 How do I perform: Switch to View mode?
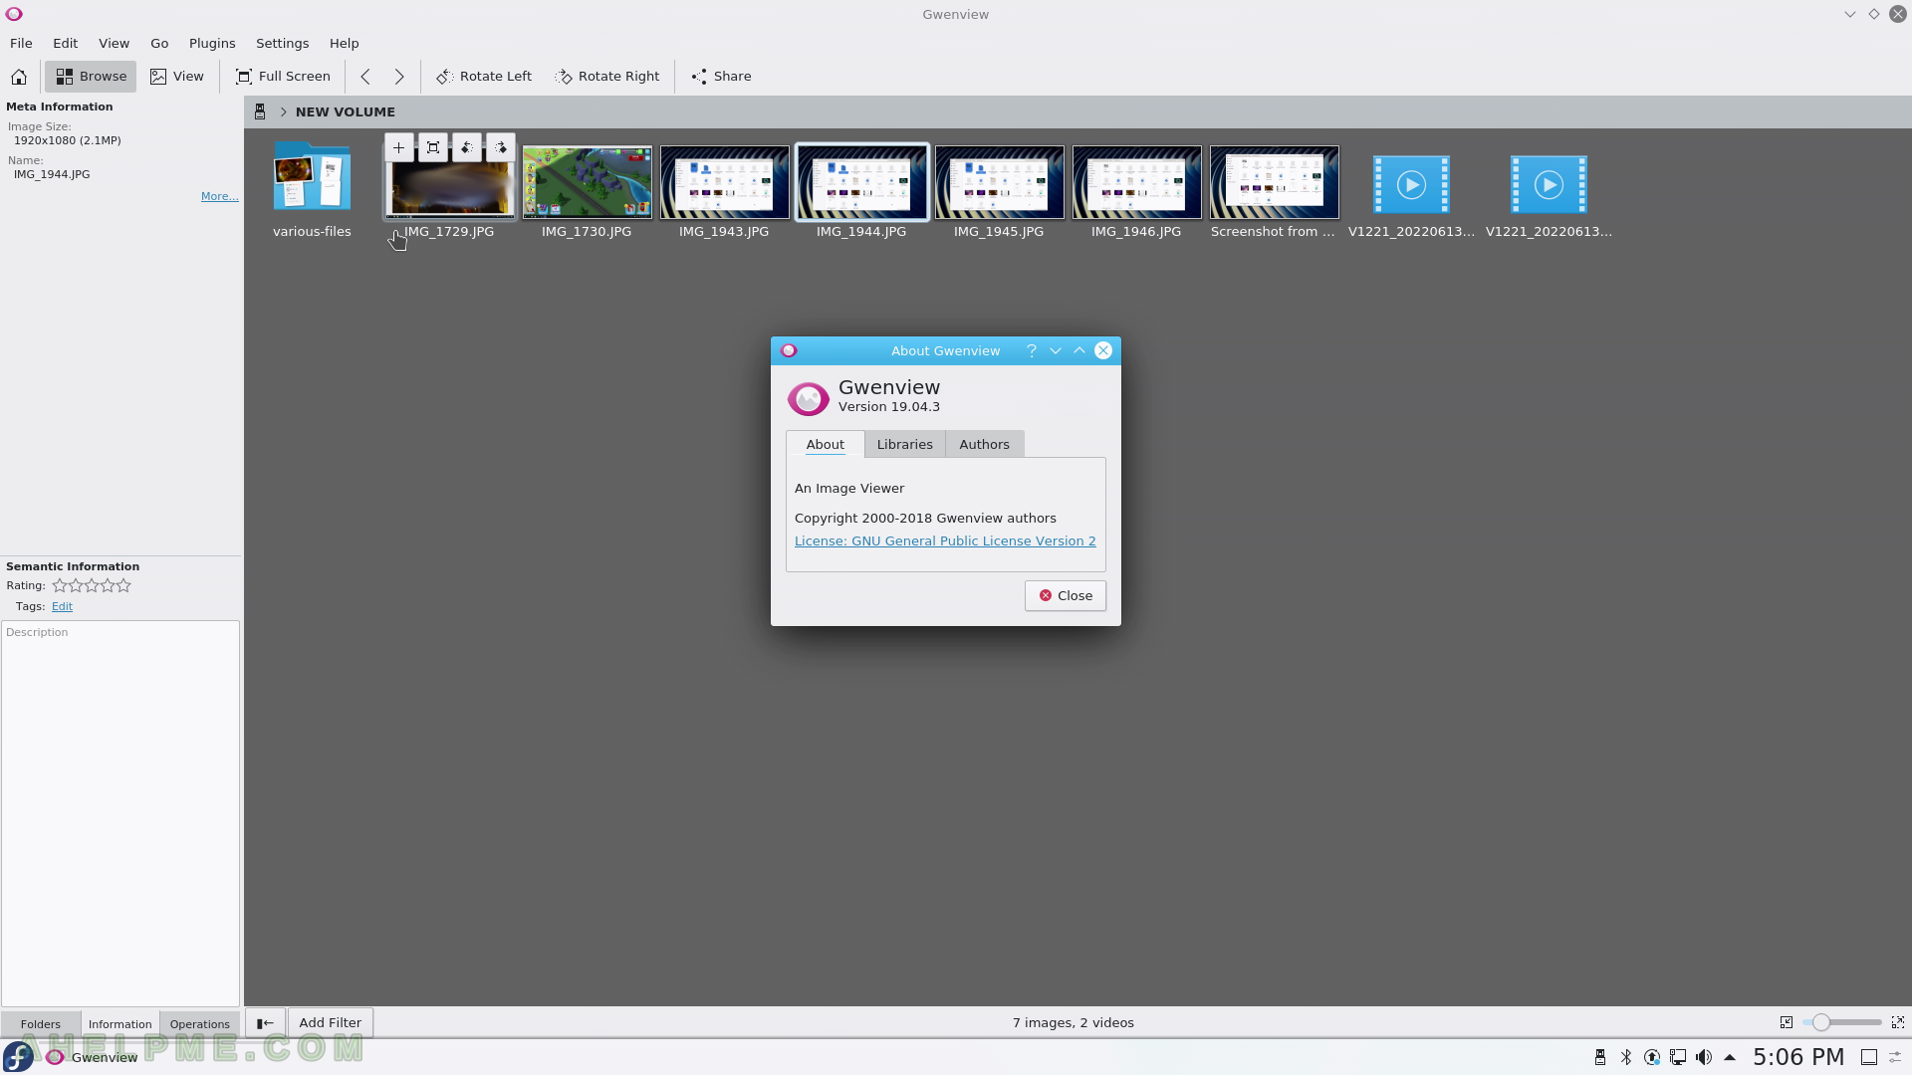[x=176, y=77]
